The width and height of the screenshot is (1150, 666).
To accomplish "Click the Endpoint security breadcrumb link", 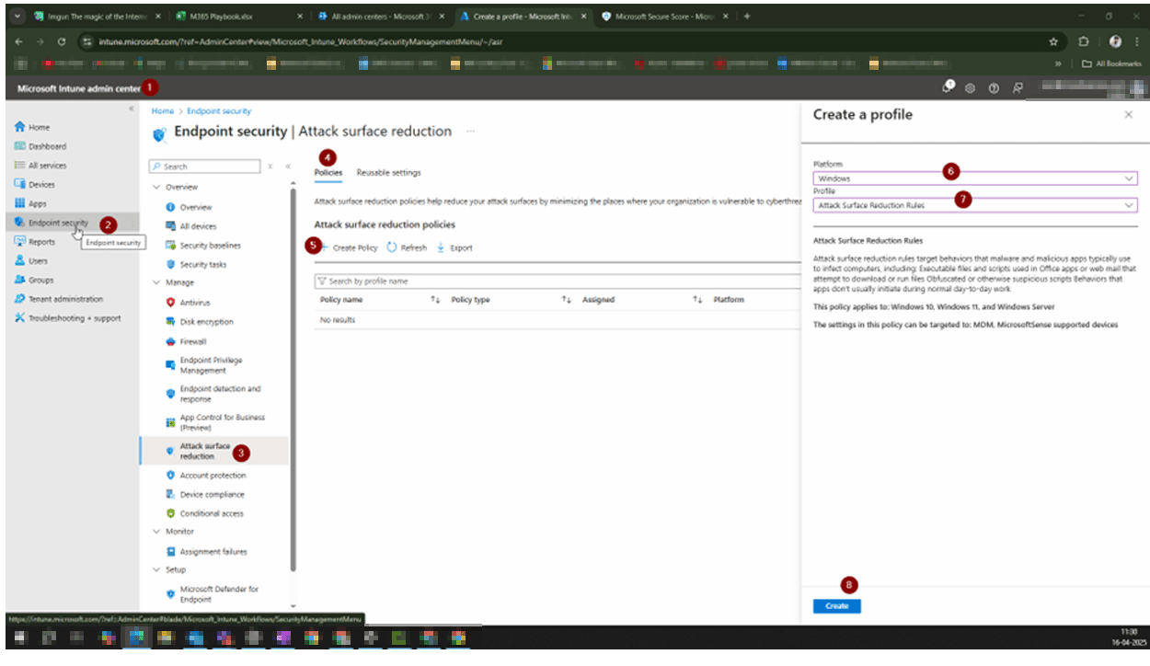I will click(219, 110).
